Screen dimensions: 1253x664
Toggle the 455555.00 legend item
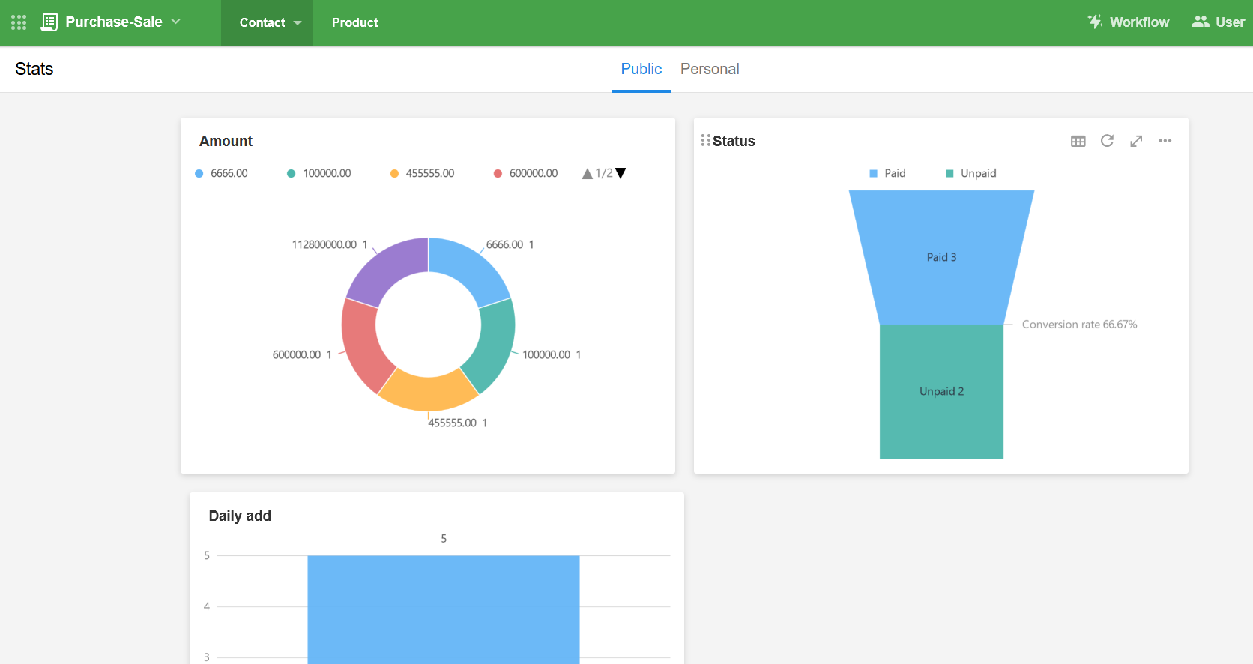(422, 173)
